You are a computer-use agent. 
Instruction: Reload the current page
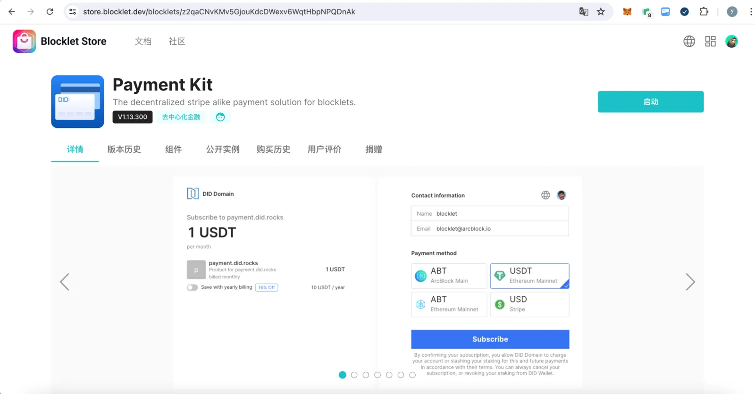click(x=50, y=12)
